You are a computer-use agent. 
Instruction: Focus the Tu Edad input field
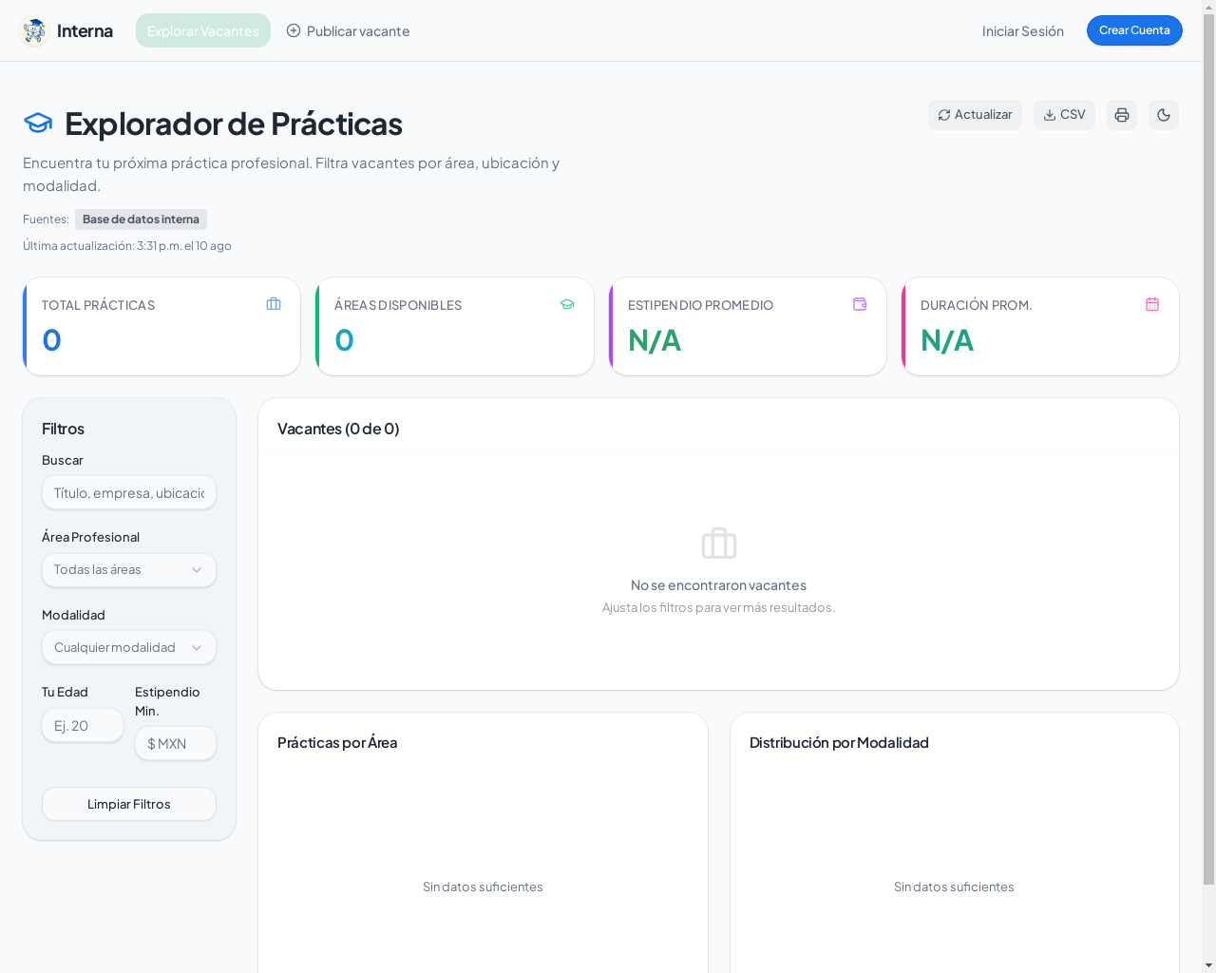pos(83,725)
